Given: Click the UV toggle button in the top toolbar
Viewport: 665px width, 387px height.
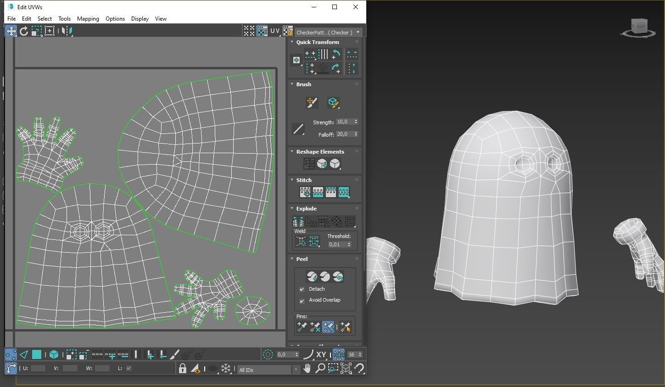Looking at the screenshot, I should click(275, 31).
